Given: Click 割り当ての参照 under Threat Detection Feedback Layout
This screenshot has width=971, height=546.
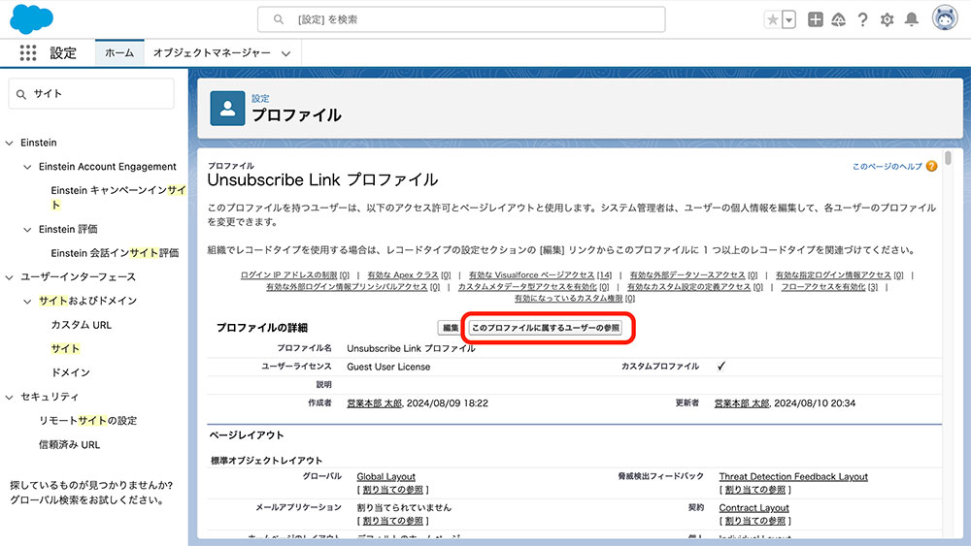Looking at the screenshot, I should pyautogui.click(x=754, y=490).
